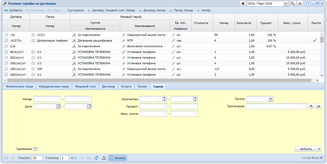Image resolution: width=327 pixels, height=164 pixels.
Task: Click contract 96/эс/уст/ document icon
Action: click(x=6, y=52)
